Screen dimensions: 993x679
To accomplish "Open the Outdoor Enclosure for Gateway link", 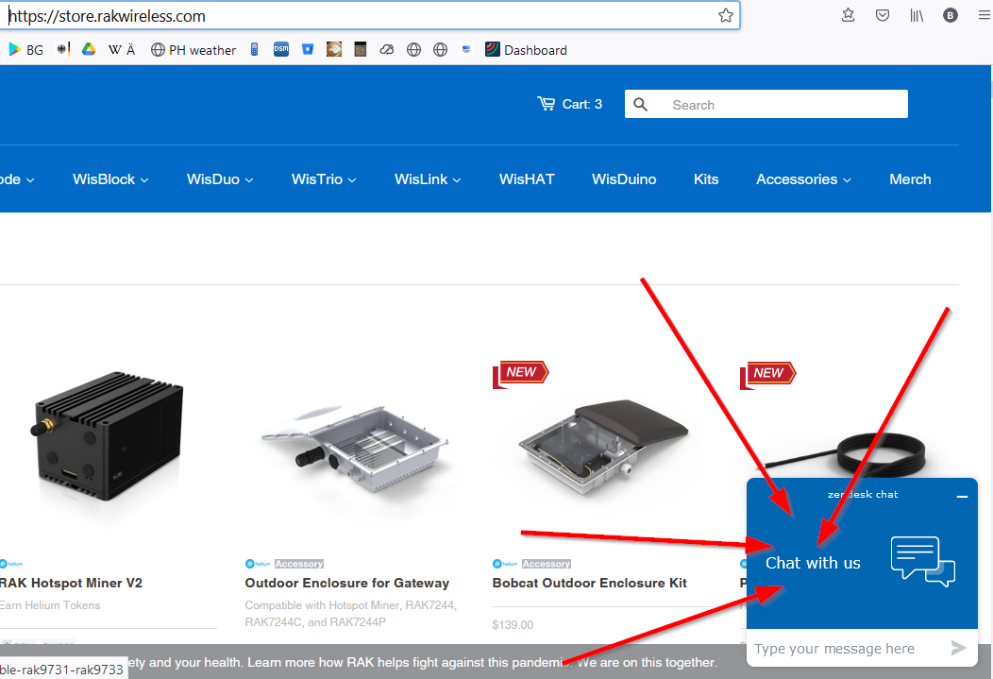I will point(346,583).
